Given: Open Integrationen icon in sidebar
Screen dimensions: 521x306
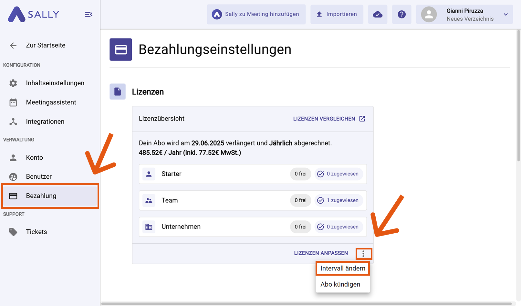Looking at the screenshot, I should [x=13, y=122].
